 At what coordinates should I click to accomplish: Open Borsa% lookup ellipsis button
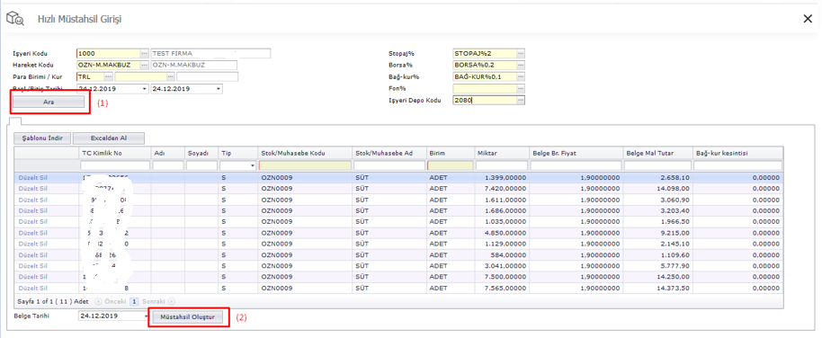tap(521, 66)
